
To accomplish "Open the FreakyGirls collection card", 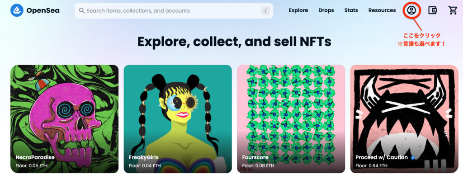I will click(x=178, y=119).
